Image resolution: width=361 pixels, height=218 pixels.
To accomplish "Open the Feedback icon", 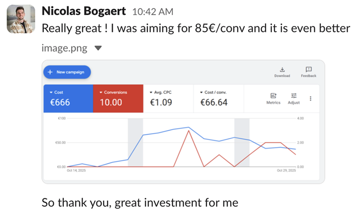I will (x=308, y=70).
